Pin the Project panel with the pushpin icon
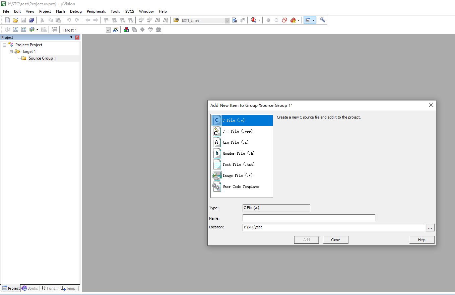The image size is (455, 295). 71,38
